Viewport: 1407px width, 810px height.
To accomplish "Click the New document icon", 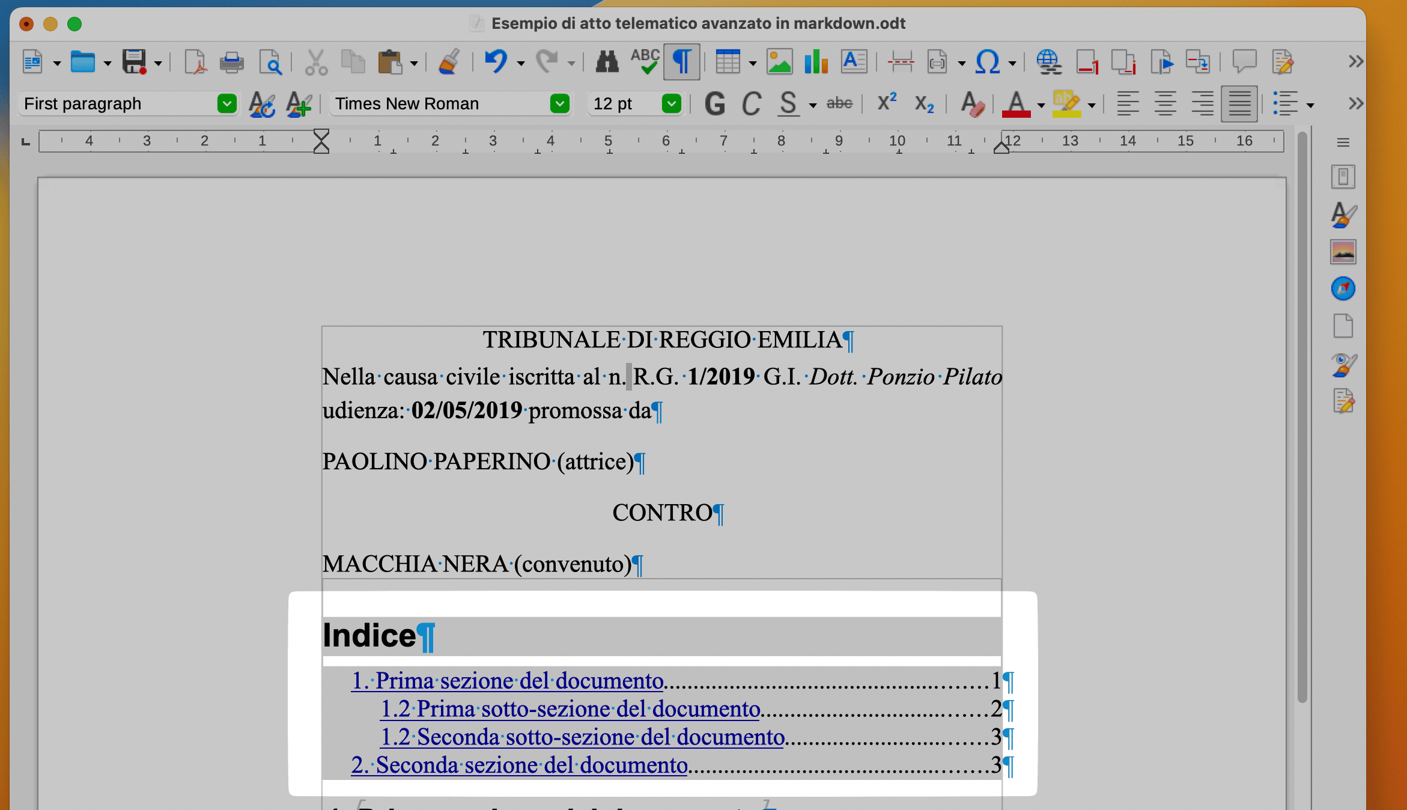I will click(33, 62).
